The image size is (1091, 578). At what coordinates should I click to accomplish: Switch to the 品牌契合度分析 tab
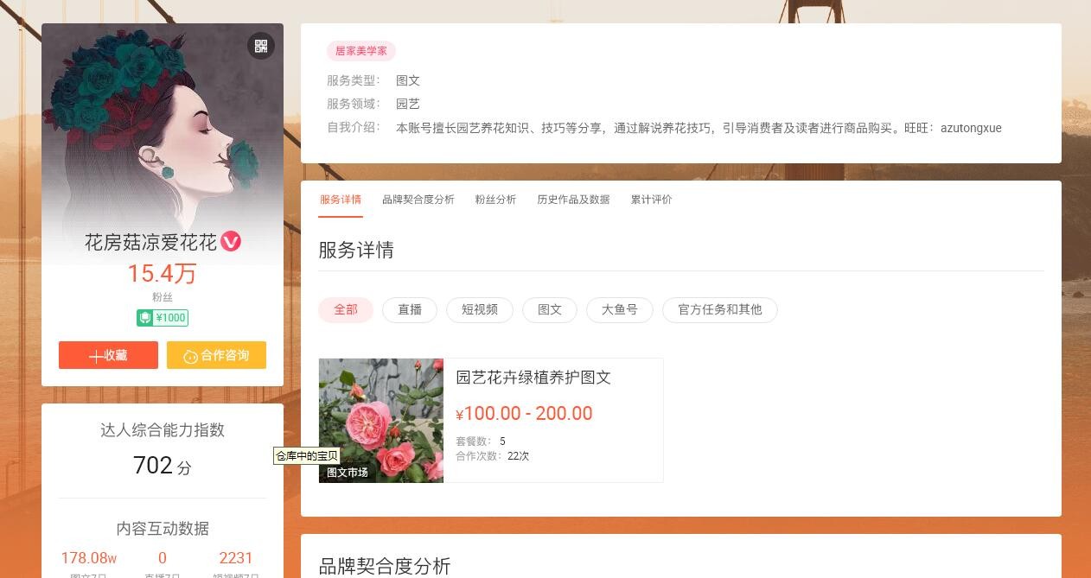418,200
